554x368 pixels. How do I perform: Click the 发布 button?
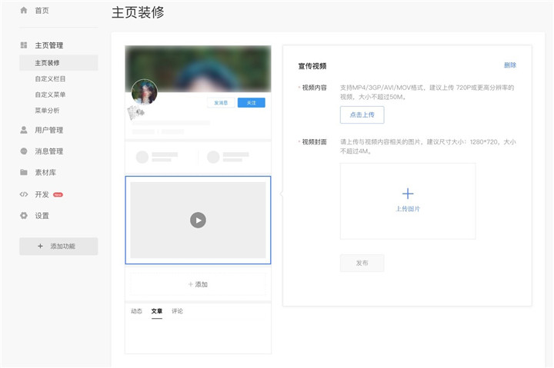coord(362,263)
